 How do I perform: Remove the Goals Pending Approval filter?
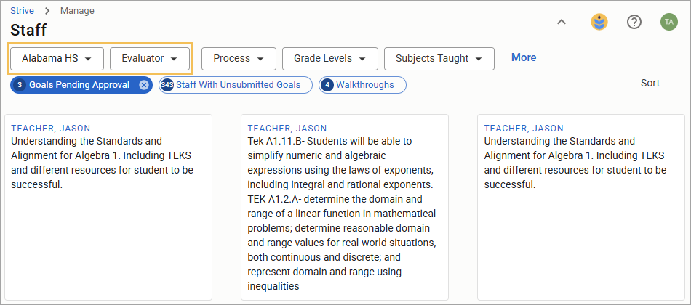(144, 86)
